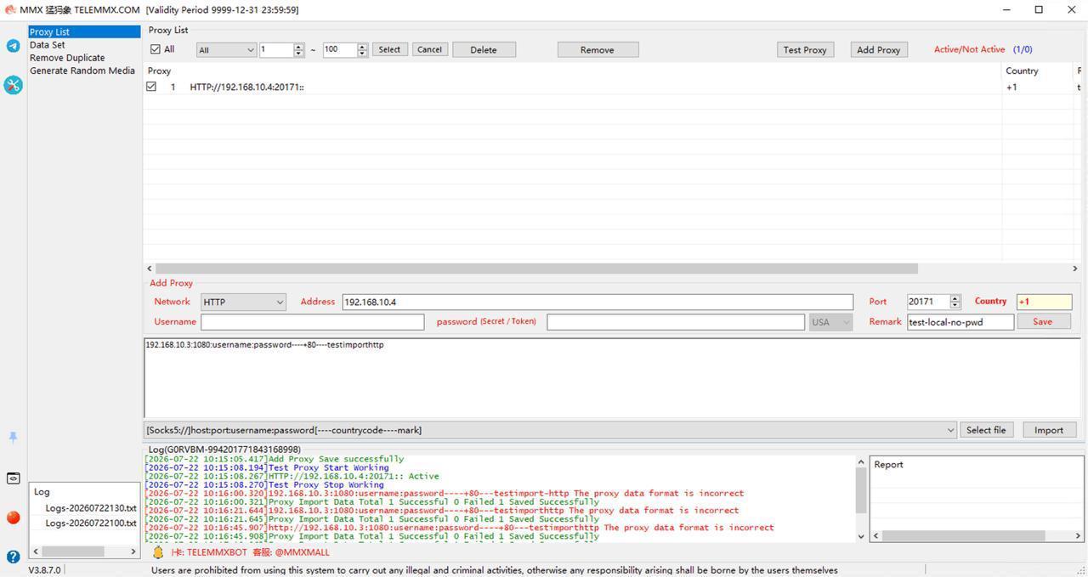Open Logs-20260722100.txt log file
1088x577 pixels.
(90, 523)
